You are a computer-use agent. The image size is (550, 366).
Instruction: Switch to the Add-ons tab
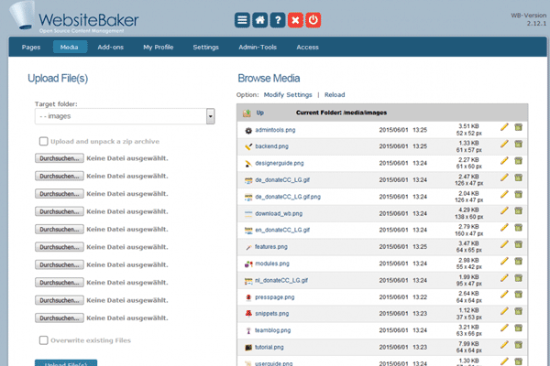click(110, 46)
